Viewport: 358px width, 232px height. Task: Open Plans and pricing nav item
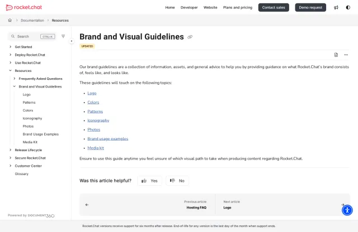(238, 7)
